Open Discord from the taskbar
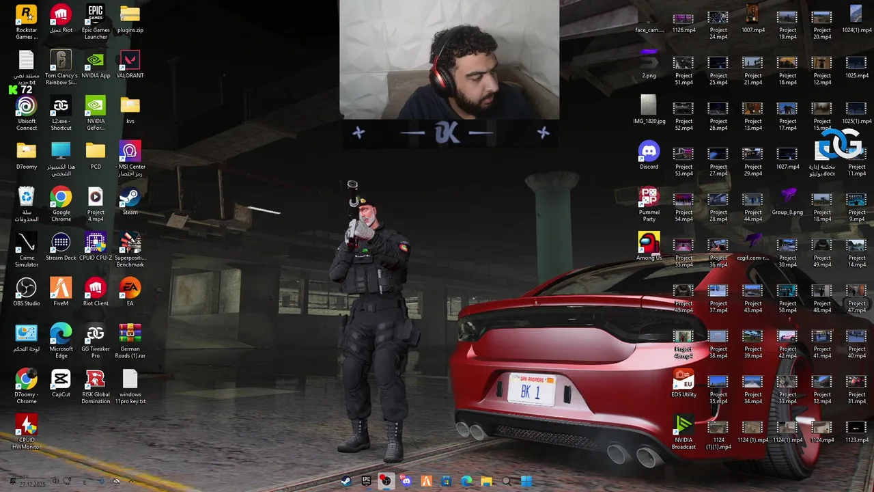The image size is (874, 492). pos(406,481)
